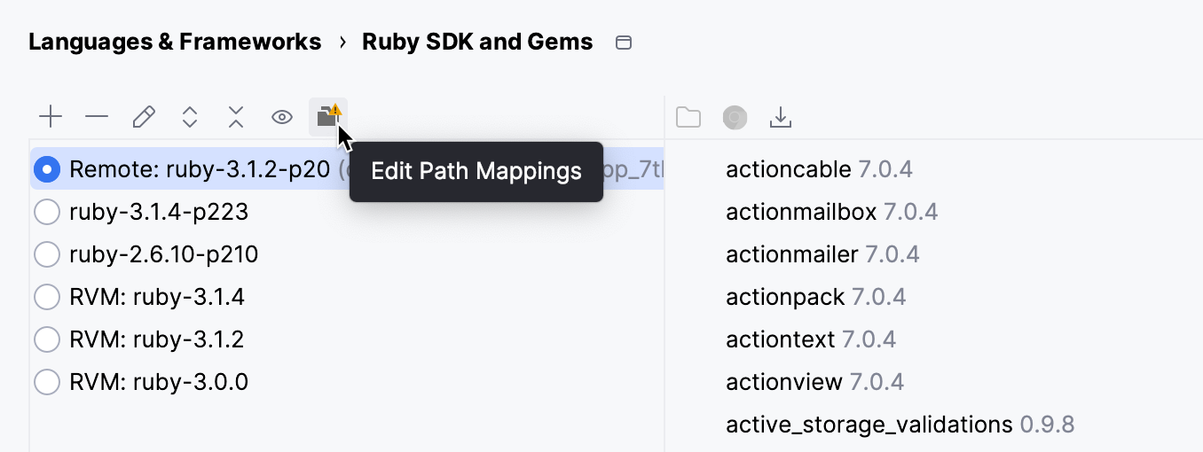Select the active_storage_validations 0.9.8 gem
Image resolution: width=1203 pixels, height=452 pixels.
pos(900,425)
